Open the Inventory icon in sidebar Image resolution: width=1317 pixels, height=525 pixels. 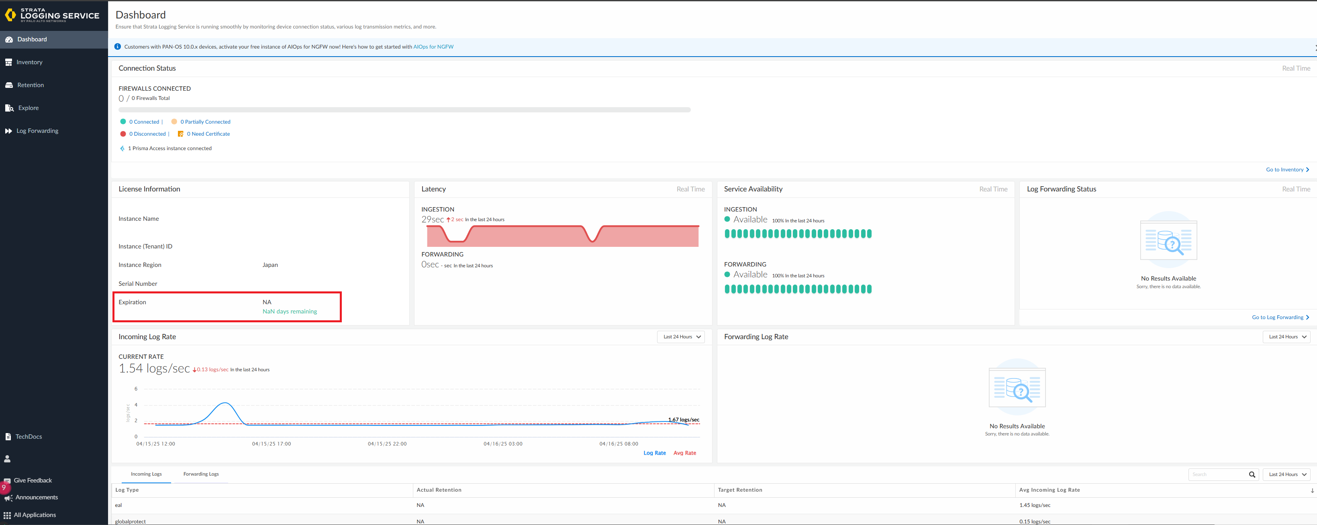[x=9, y=62]
